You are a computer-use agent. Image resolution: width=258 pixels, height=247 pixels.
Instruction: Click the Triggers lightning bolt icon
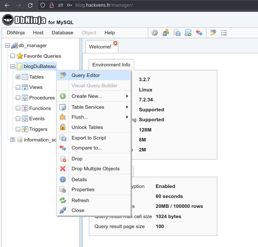[x=25, y=129]
